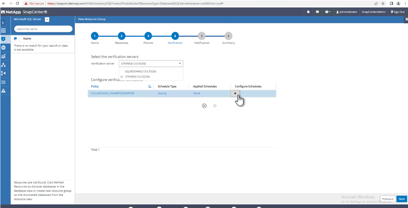This screenshot has width=408, height=208.
Task: Open the Resources shield icon in sidebar
Action: coord(3,39)
